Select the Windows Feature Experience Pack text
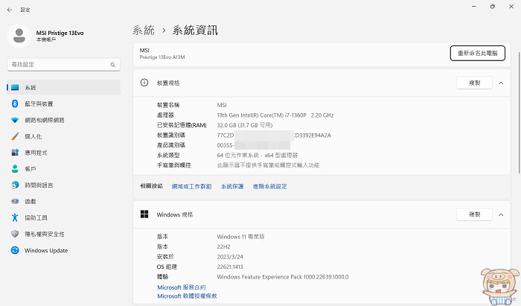The width and height of the screenshot is (521, 306). tap(282, 277)
